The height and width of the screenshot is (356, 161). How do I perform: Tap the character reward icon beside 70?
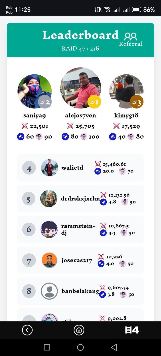tap(122, 171)
